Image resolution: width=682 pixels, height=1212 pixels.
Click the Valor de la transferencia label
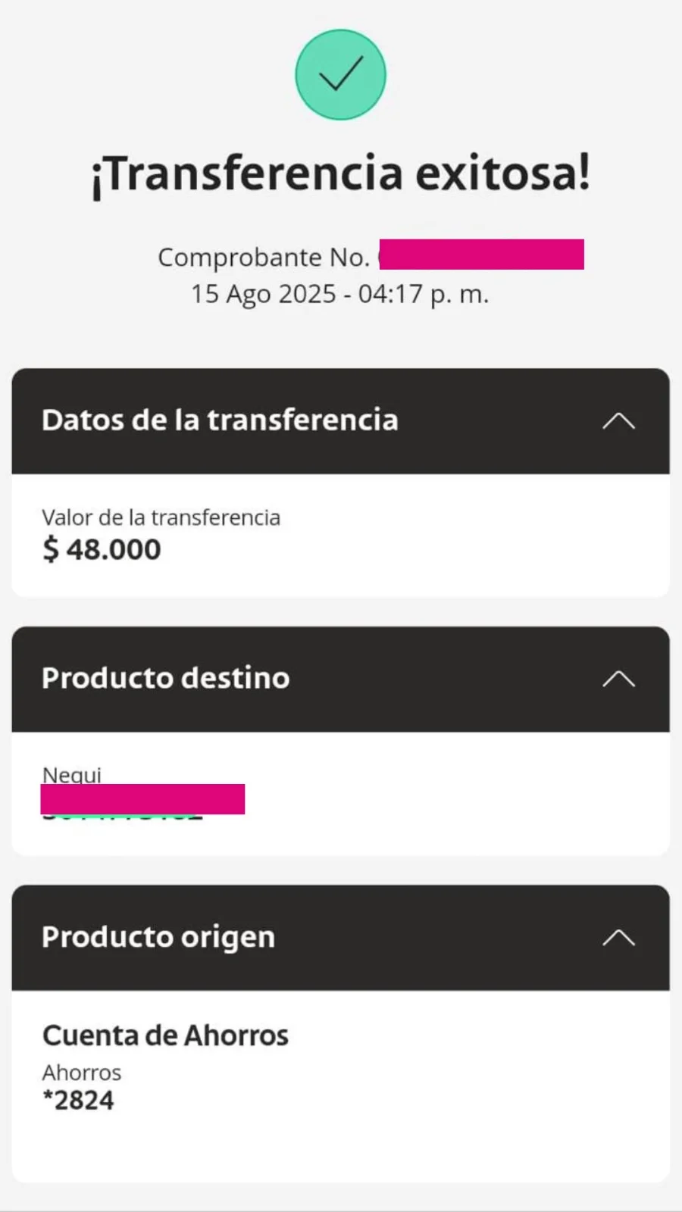click(x=161, y=517)
